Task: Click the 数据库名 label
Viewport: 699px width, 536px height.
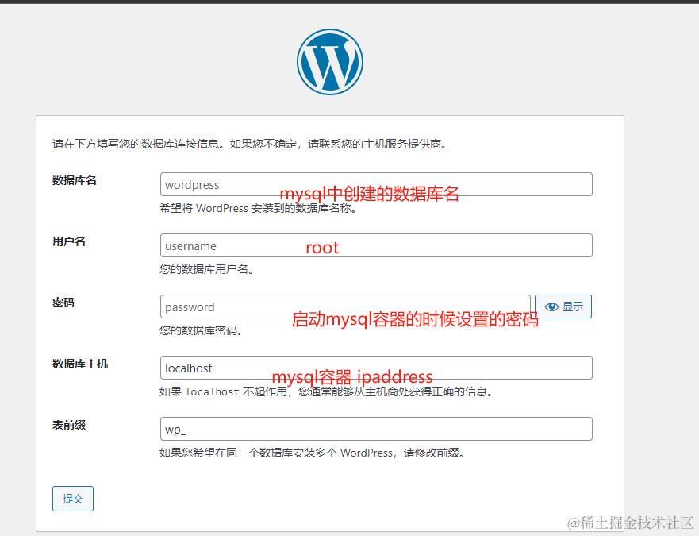Action: click(75, 180)
